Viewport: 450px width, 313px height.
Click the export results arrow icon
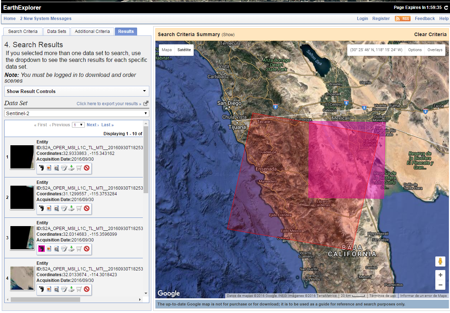146,104
